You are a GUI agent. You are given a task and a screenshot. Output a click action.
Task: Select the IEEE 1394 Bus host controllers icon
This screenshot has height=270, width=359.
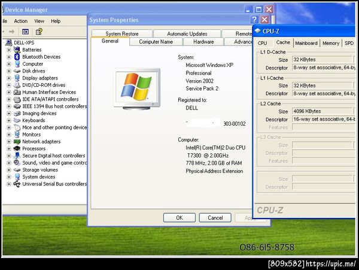(x=17, y=106)
